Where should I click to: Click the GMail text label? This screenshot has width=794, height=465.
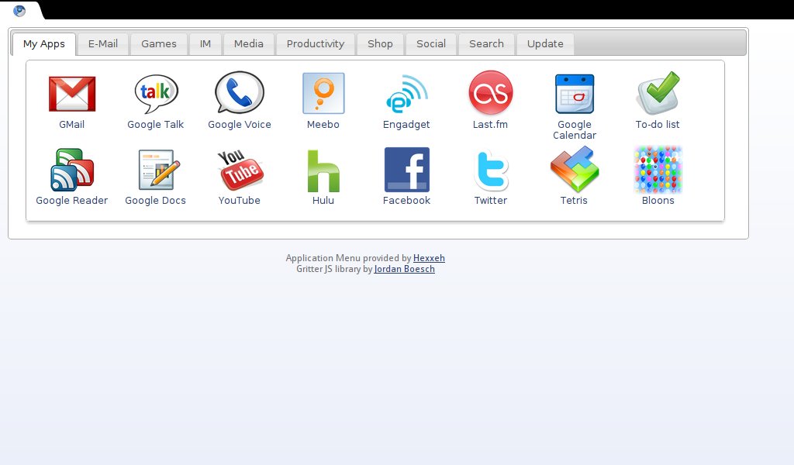pyautogui.click(x=72, y=125)
